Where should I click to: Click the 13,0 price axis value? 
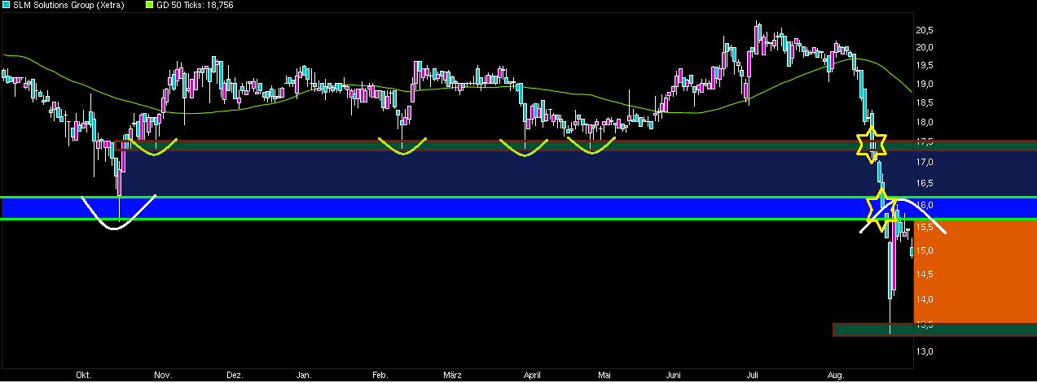point(925,351)
